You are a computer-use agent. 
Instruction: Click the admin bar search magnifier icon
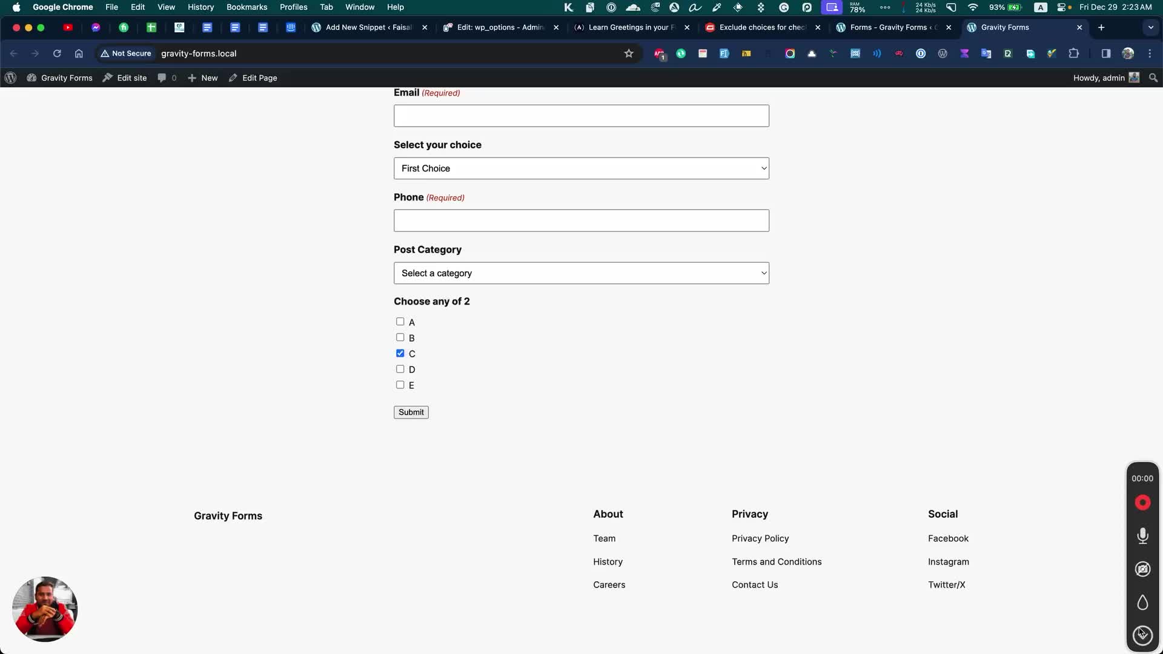tap(1153, 78)
